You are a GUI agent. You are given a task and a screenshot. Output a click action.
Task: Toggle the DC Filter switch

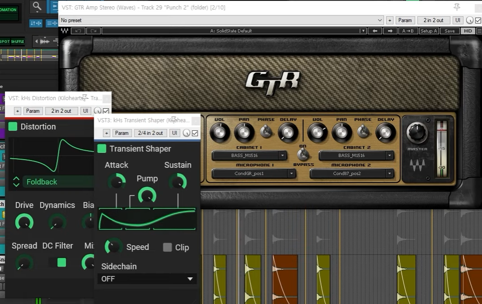[x=57, y=262]
